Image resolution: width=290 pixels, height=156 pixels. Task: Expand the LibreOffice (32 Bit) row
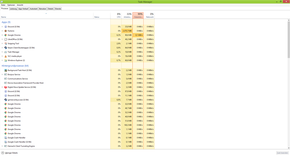pyautogui.click(x=2, y=39)
